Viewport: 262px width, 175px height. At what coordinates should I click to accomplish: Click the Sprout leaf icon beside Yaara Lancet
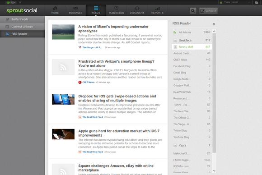[221, 3]
